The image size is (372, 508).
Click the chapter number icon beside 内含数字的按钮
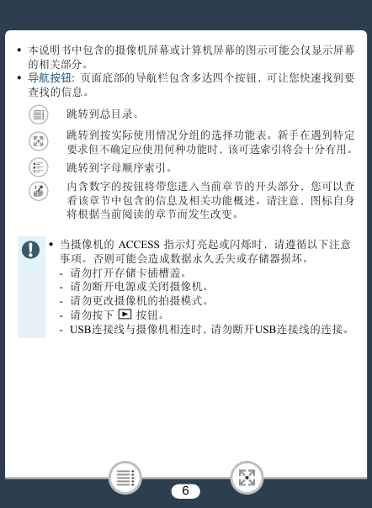point(38,191)
